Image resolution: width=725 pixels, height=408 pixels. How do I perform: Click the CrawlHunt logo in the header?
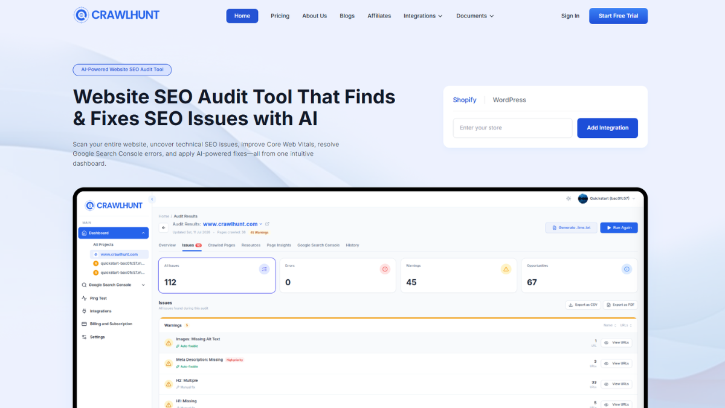[117, 15]
